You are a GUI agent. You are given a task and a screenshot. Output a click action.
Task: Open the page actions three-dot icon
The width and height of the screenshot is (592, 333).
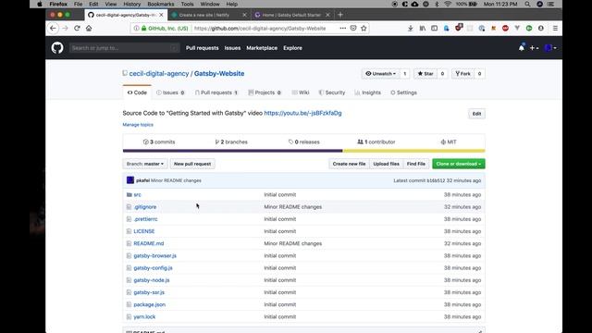[x=343, y=29]
